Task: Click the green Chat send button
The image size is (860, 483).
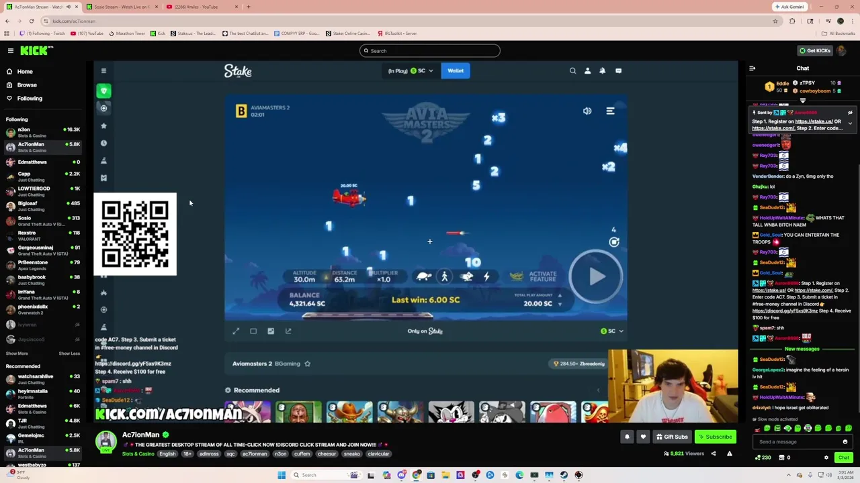Action: 844,458
